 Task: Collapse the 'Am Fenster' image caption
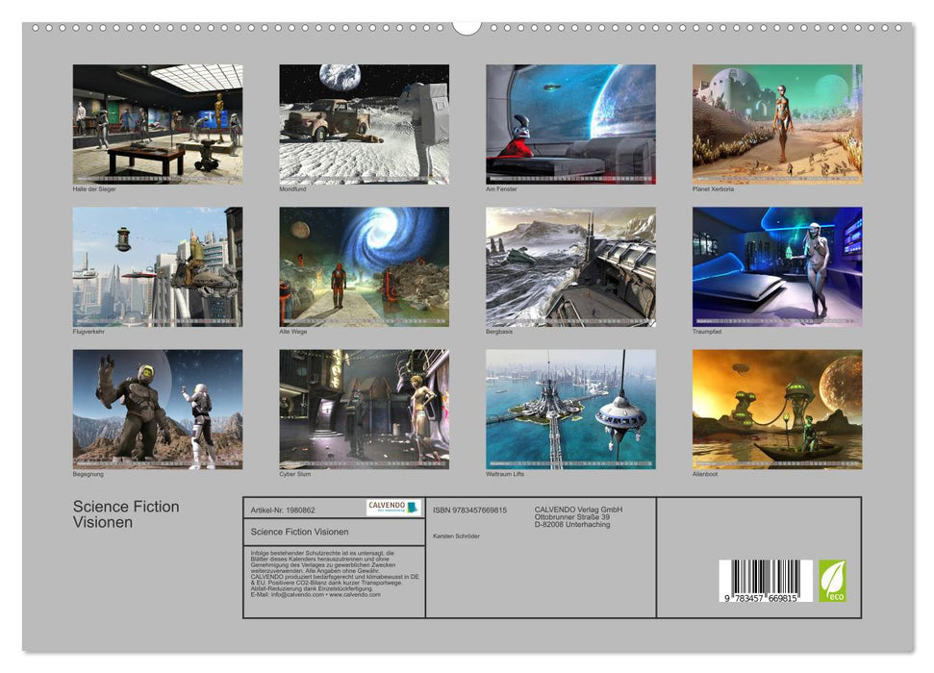coord(500,189)
